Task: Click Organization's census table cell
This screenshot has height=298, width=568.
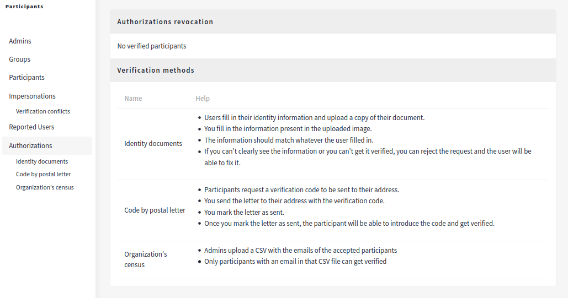Action: [146, 259]
